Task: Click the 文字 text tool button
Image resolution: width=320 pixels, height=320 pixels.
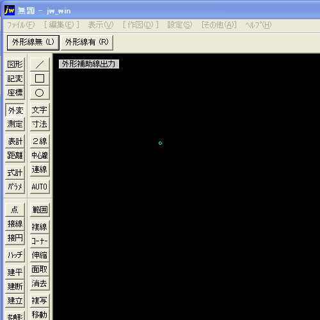Action: tap(40, 110)
